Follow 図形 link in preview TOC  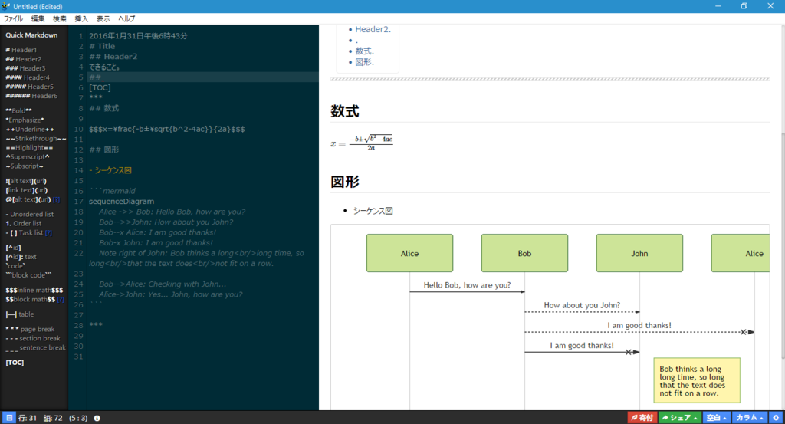(364, 62)
